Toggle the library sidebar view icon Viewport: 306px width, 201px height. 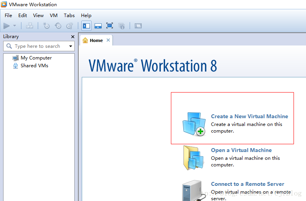[86, 26]
